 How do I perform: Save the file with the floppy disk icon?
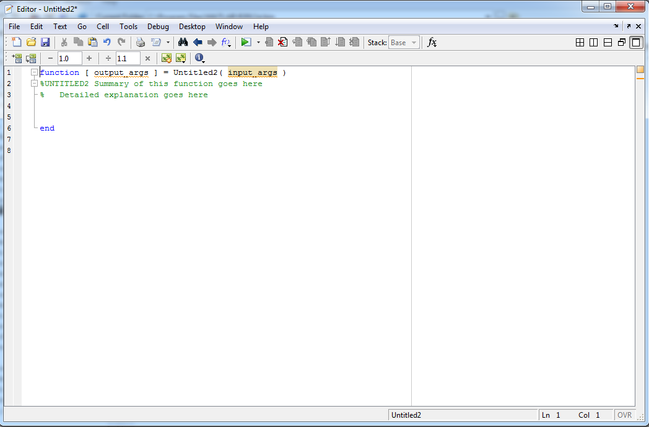45,42
